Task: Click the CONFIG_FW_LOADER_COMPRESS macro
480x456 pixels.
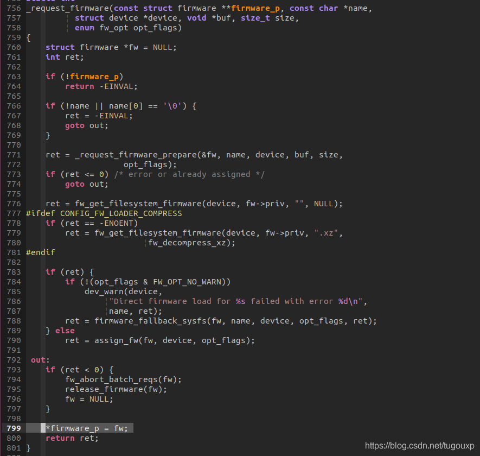Action: tap(121, 213)
